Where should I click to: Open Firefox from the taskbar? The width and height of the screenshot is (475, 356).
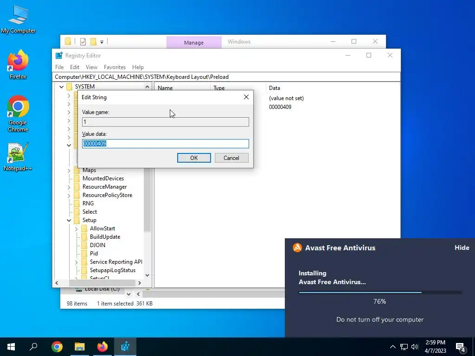(x=103, y=347)
